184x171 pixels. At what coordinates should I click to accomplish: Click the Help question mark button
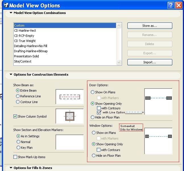[171, 5]
